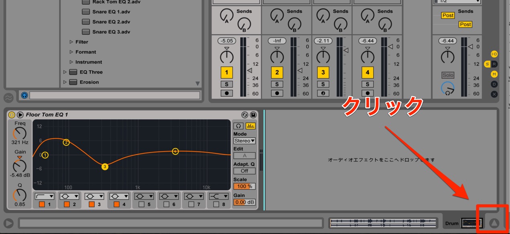Arm track 1 for recording
This screenshot has height=234, width=510.
click(226, 93)
